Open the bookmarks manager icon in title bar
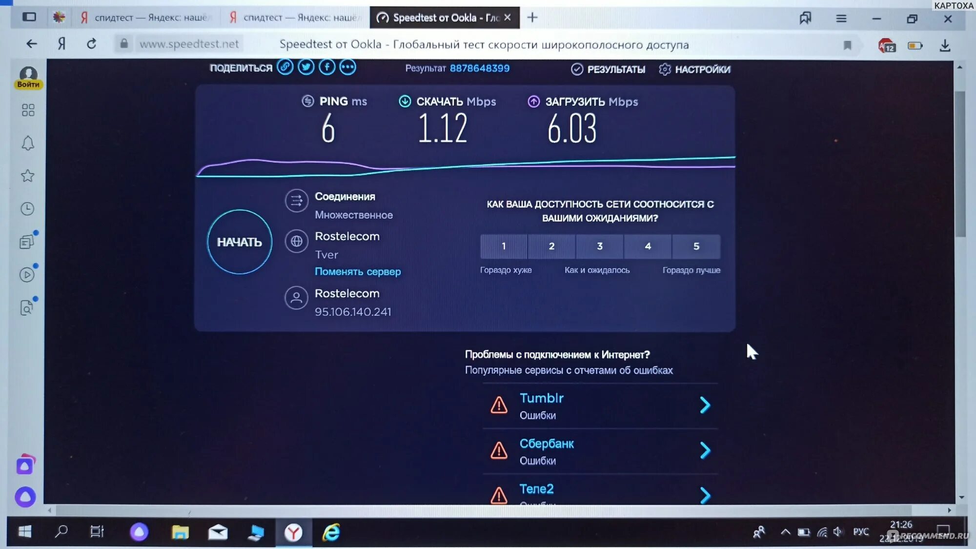Image resolution: width=976 pixels, height=549 pixels. pyautogui.click(x=805, y=19)
